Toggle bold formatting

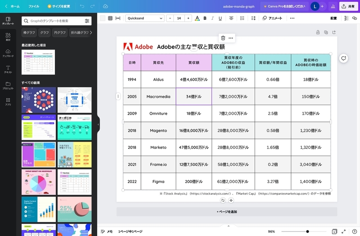click(205, 18)
